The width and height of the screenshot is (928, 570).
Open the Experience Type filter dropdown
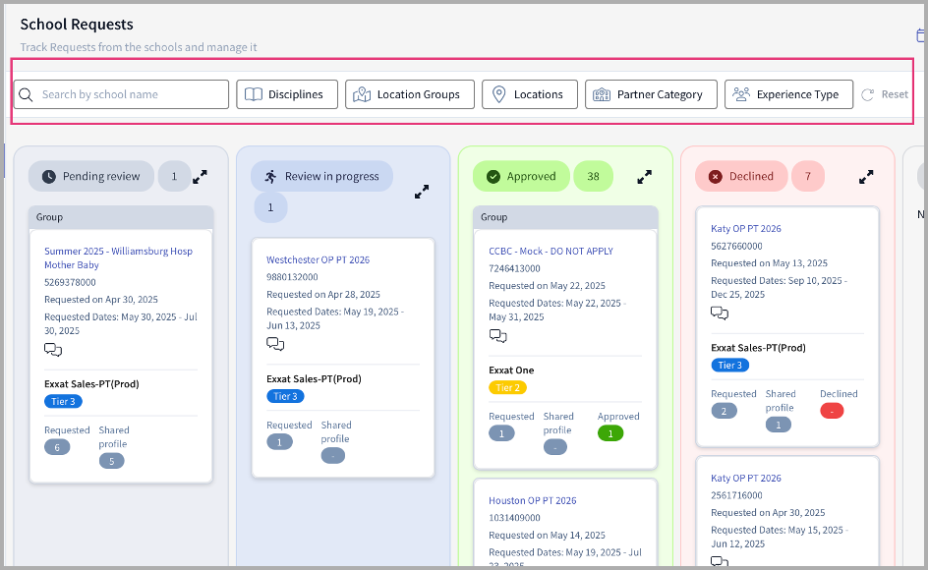coord(789,94)
